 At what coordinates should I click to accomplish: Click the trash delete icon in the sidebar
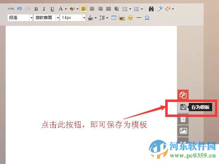point(183,119)
